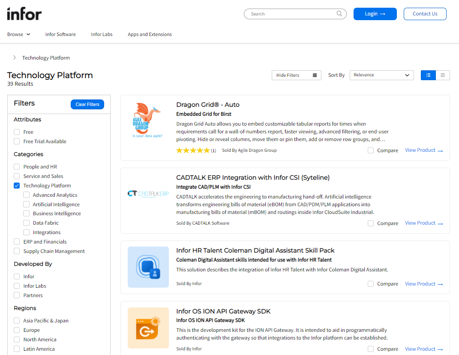Check ERP and Financials category
The height and width of the screenshot is (355, 459).
point(17,242)
